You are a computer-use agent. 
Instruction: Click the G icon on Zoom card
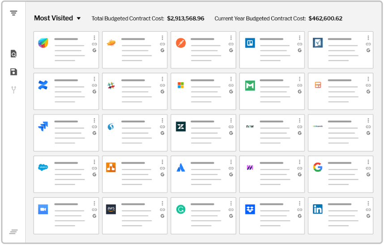(94, 216)
